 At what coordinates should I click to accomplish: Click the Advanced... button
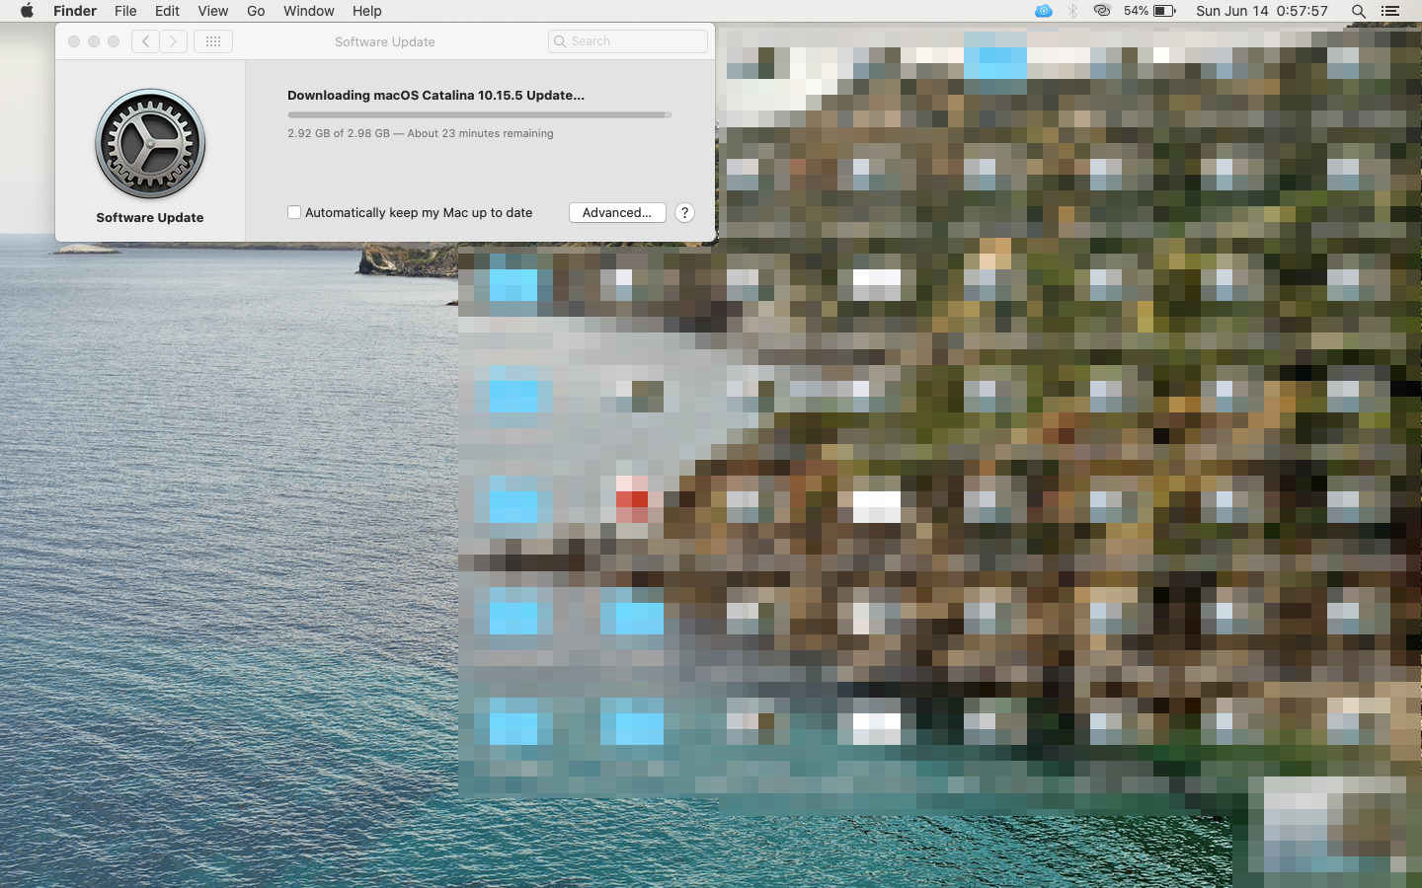617,212
